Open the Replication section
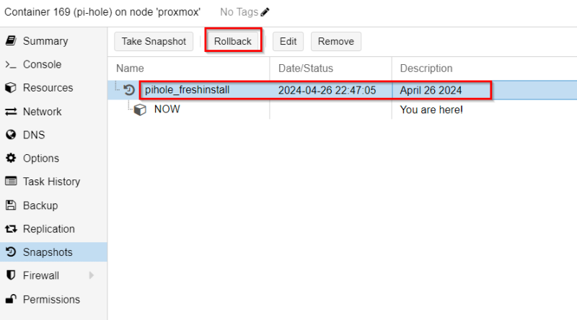 click(48, 229)
